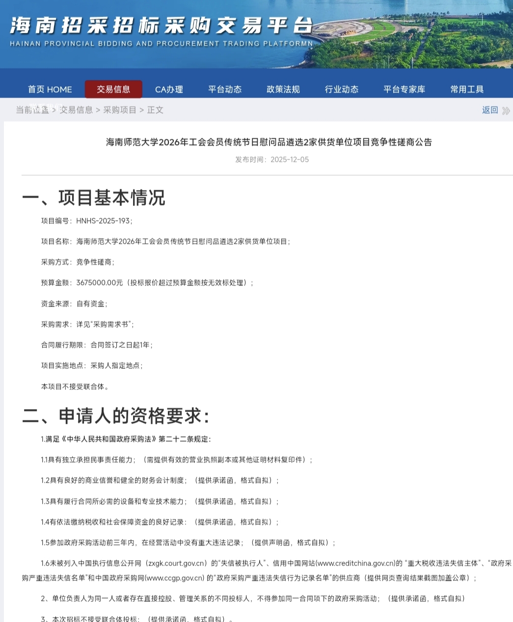This screenshot has height=622, width=513.
Task: Click 交易信息 in the breadcrumb trail
Action: click(x=76, y=110)
